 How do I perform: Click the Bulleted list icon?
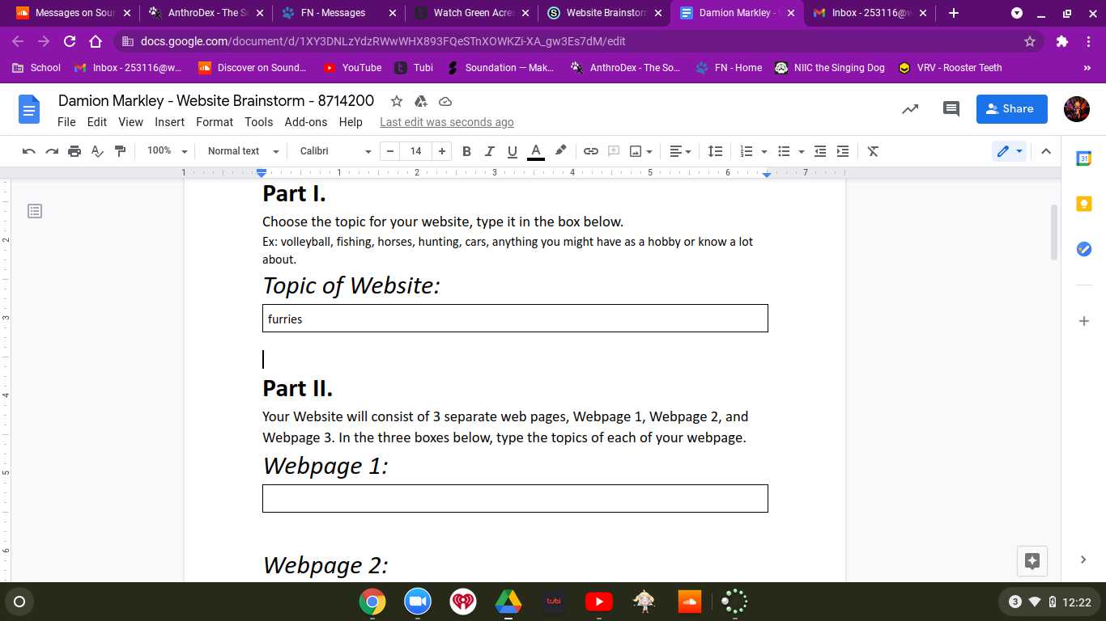784,151
